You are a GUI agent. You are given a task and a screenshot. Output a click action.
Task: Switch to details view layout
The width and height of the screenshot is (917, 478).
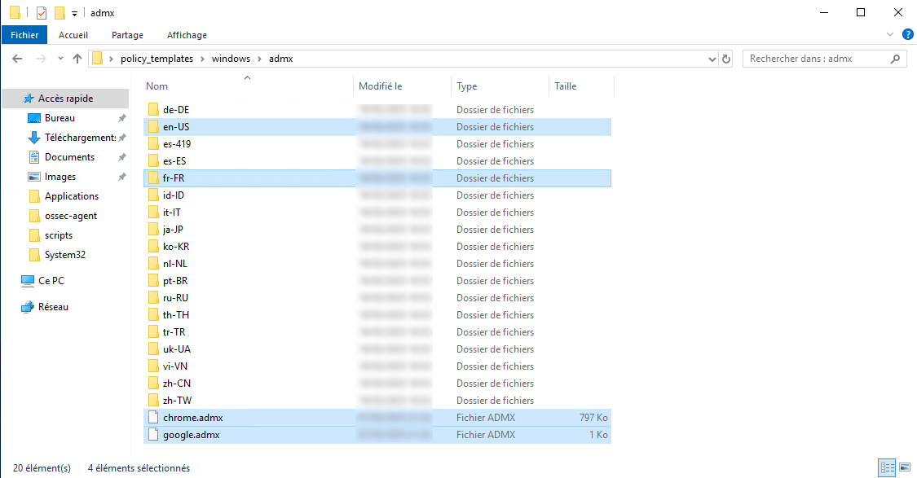point(886,467)
